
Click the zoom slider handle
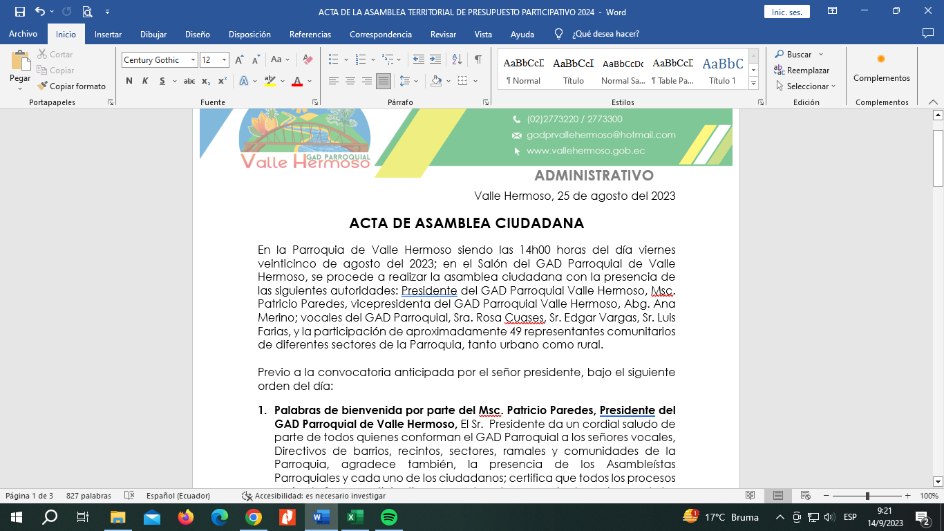pyautogui.click(x=867, y=496)
